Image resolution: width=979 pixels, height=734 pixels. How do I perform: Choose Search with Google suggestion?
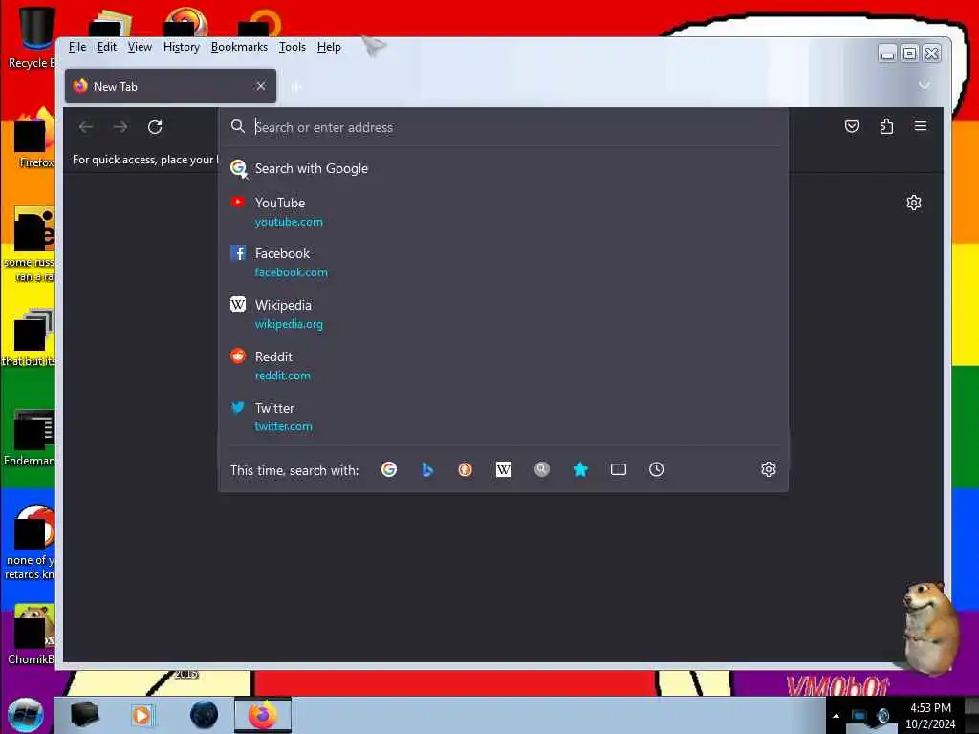(503, 168)
